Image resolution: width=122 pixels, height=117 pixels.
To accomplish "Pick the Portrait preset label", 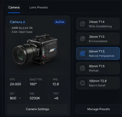I will point(94,71).
